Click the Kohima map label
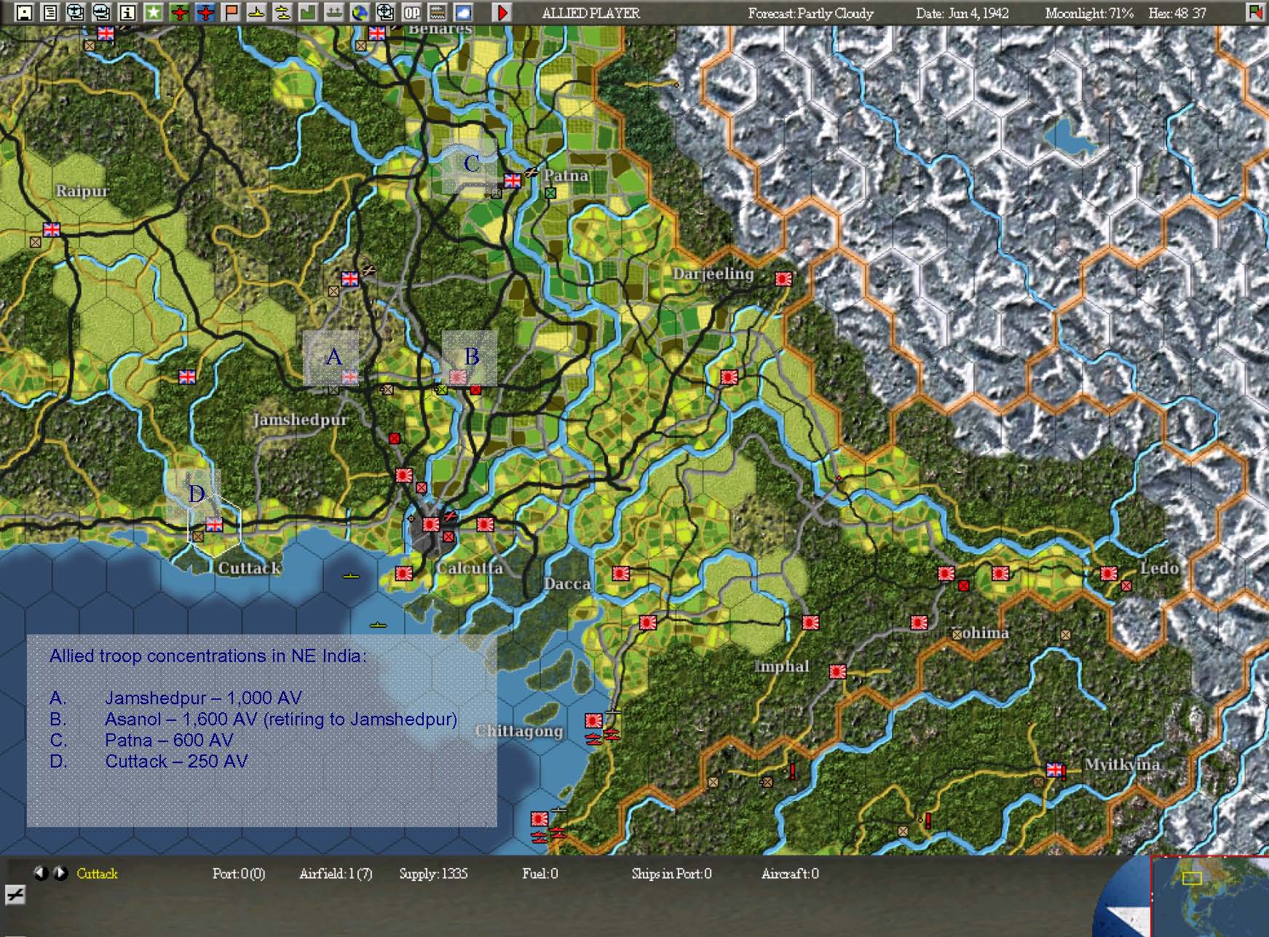 (x=980, y=633)
